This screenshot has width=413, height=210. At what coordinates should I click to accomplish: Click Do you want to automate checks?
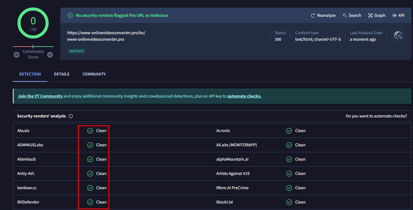click(376, 116)
